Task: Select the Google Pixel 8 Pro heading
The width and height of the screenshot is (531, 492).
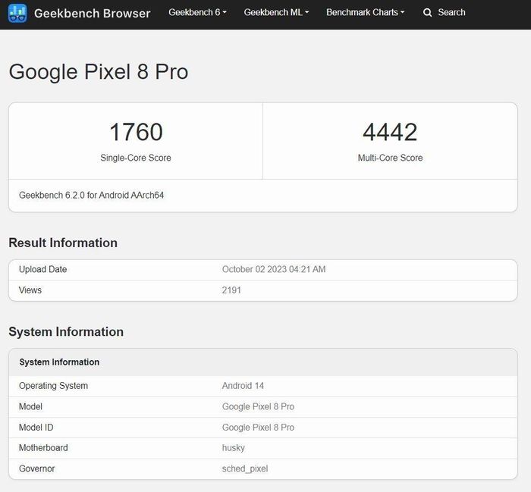Action: (x=99, y=72)
